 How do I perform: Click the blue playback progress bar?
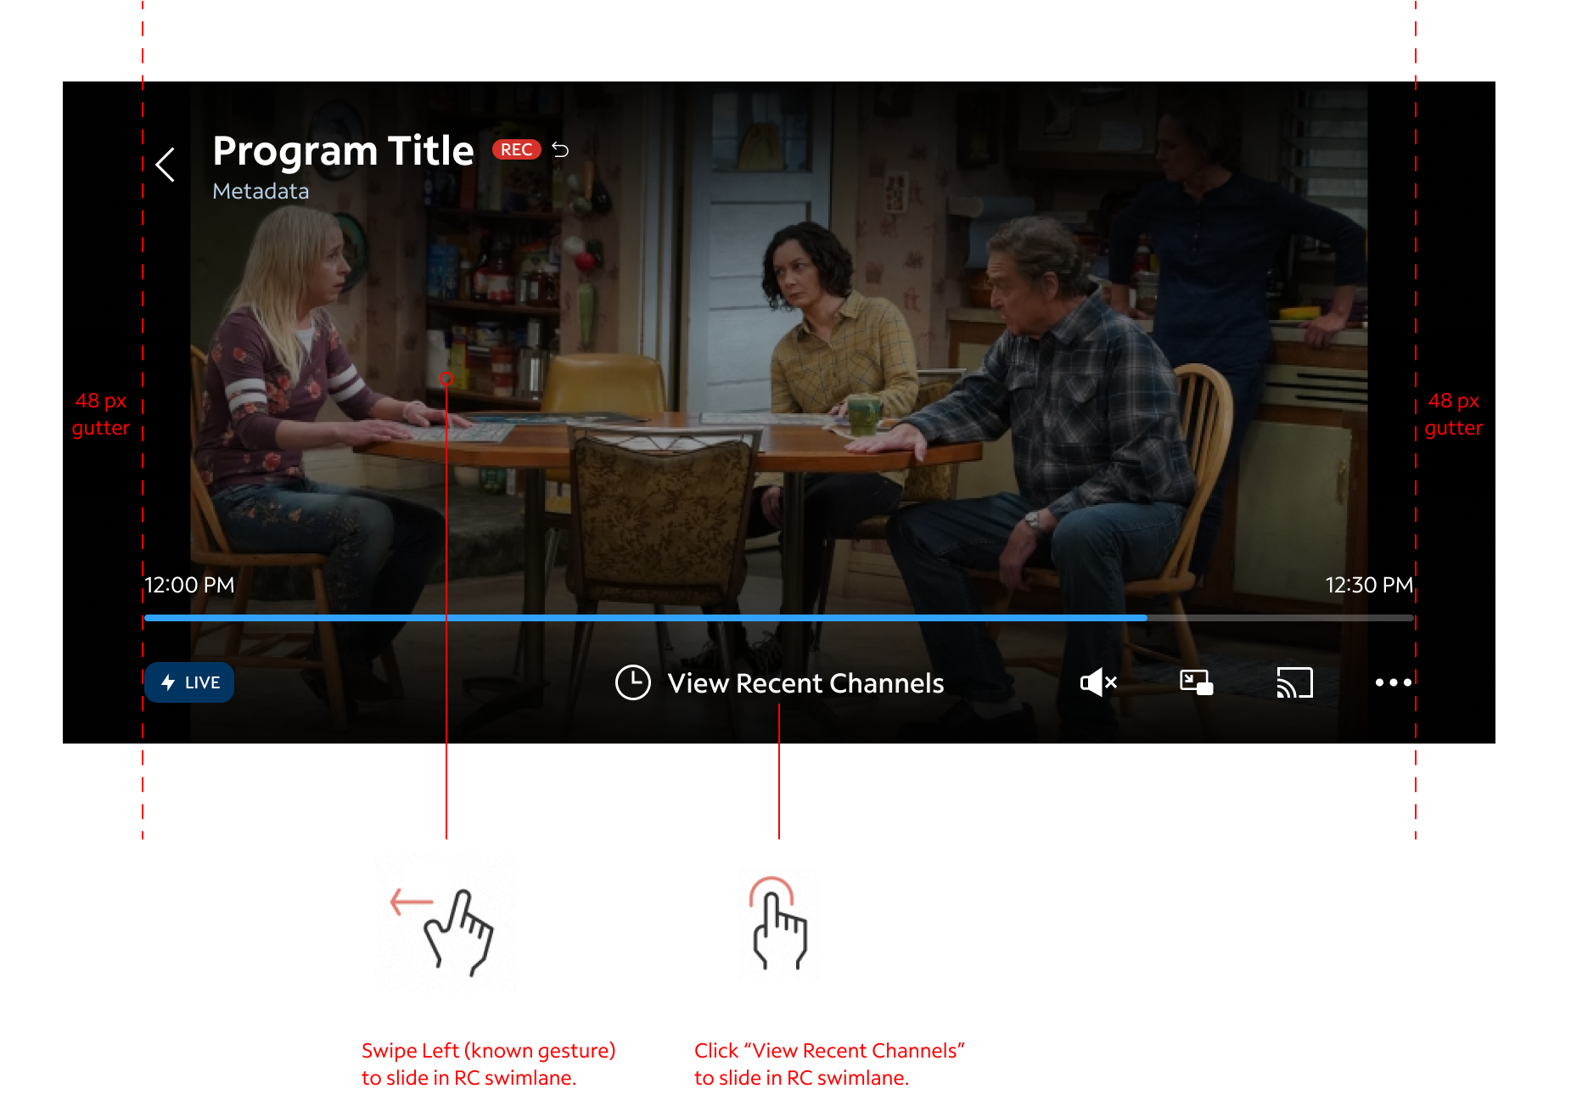[x=645, y=618]
